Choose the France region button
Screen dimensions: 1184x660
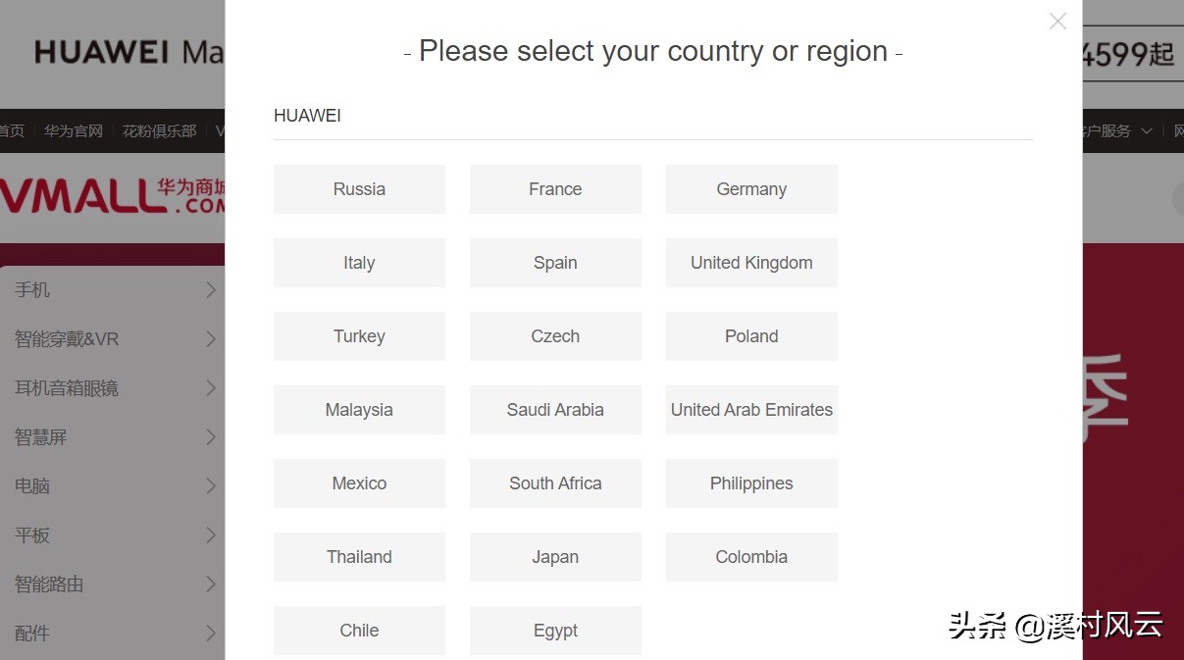click(x=555, y=189)
